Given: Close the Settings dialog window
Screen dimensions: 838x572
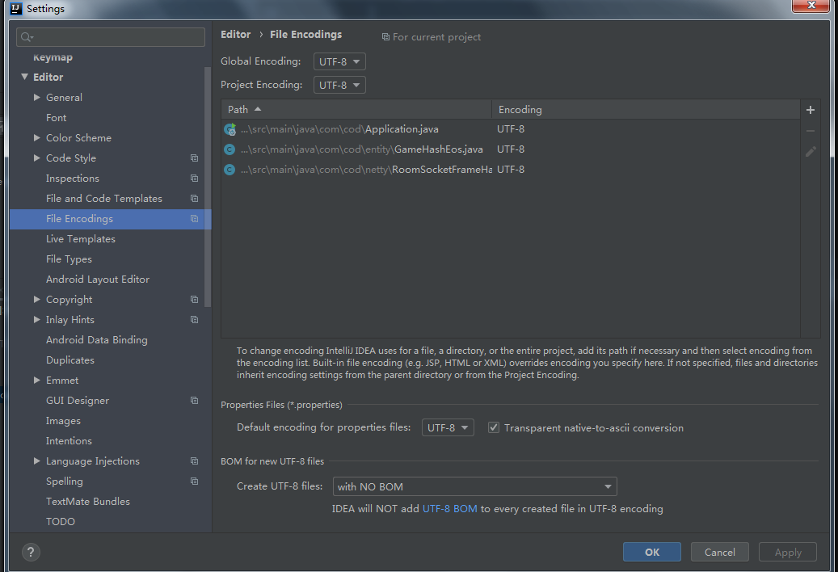Looking at the screenshot, I should point(811,6).
